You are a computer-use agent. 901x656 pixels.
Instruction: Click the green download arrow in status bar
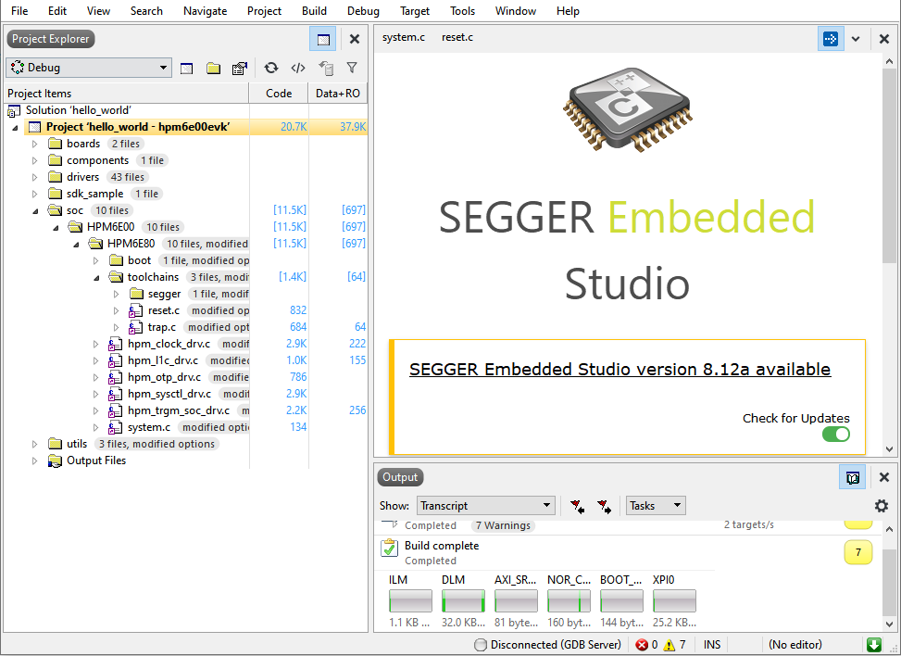tap(873, 645)
